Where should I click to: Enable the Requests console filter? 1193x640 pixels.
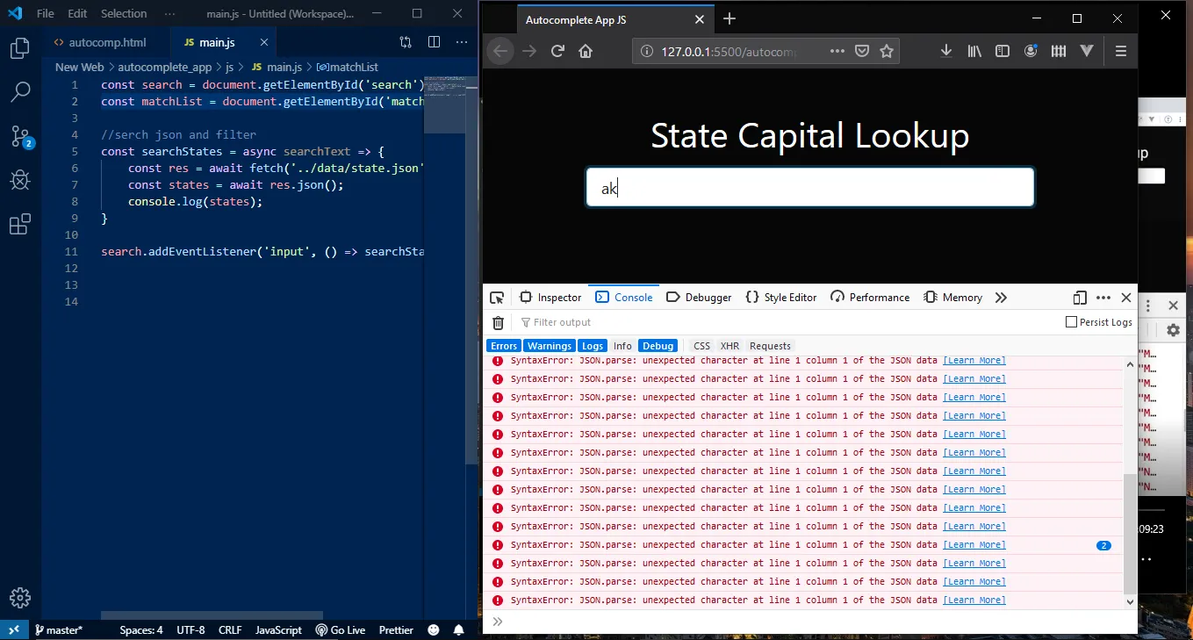tap(770, 346)
